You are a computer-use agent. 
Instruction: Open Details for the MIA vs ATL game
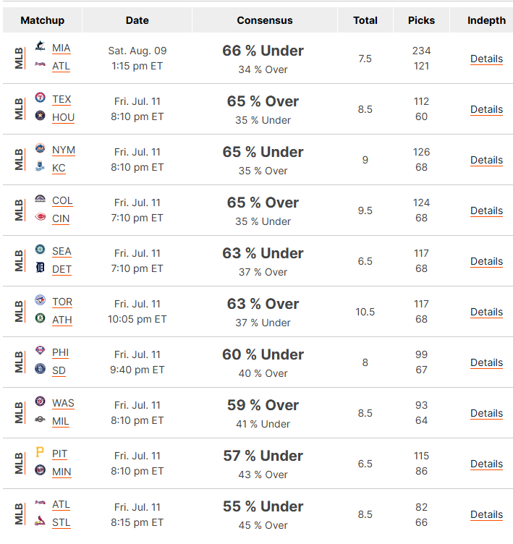pyautogui.click(x=486, y=59)
